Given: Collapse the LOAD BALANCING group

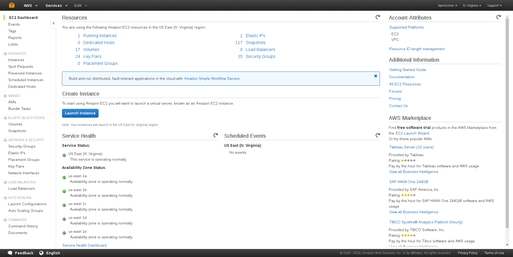Looking at the screenshot, I should tap(5, 182).
